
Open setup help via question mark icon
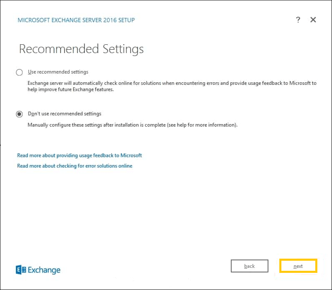click(x=298, y=20)
